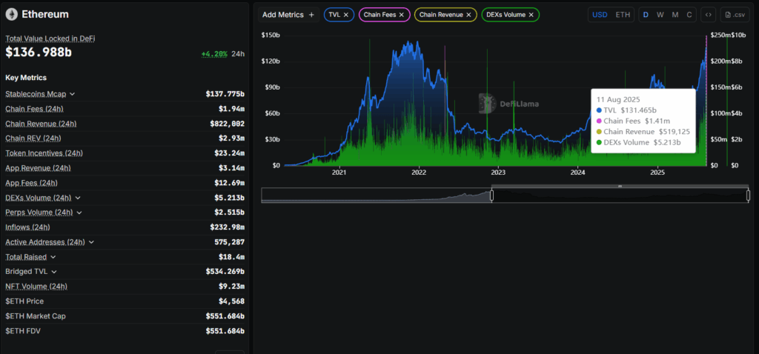The width and height of the screenshot is (759, 354).
Task: Click the Chain Fees (24h) label
Action: point(34,109)
